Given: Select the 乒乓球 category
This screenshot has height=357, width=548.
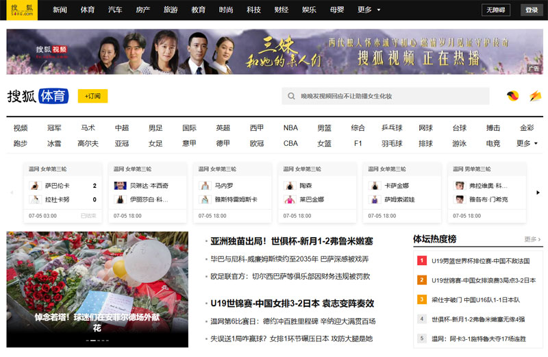Looking at the screenshot, I should click(392, 128).
